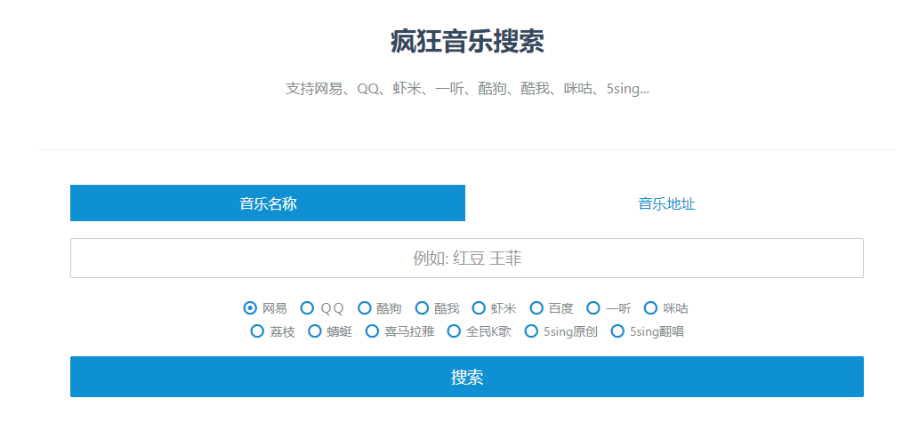The height and width of the screenshot is (430, 911).
Task: Switch to the 音乐名称 tab
Action: [x=268, y=203]
